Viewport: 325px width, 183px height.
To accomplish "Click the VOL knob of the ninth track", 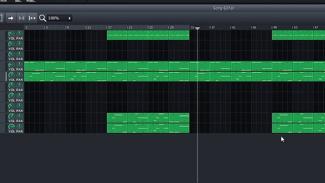I will 11,116.
